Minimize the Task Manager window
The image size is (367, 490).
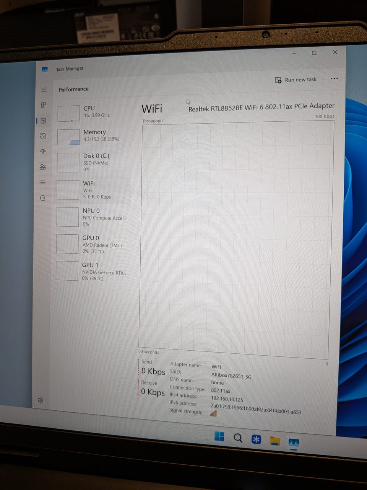coord(294,53)
